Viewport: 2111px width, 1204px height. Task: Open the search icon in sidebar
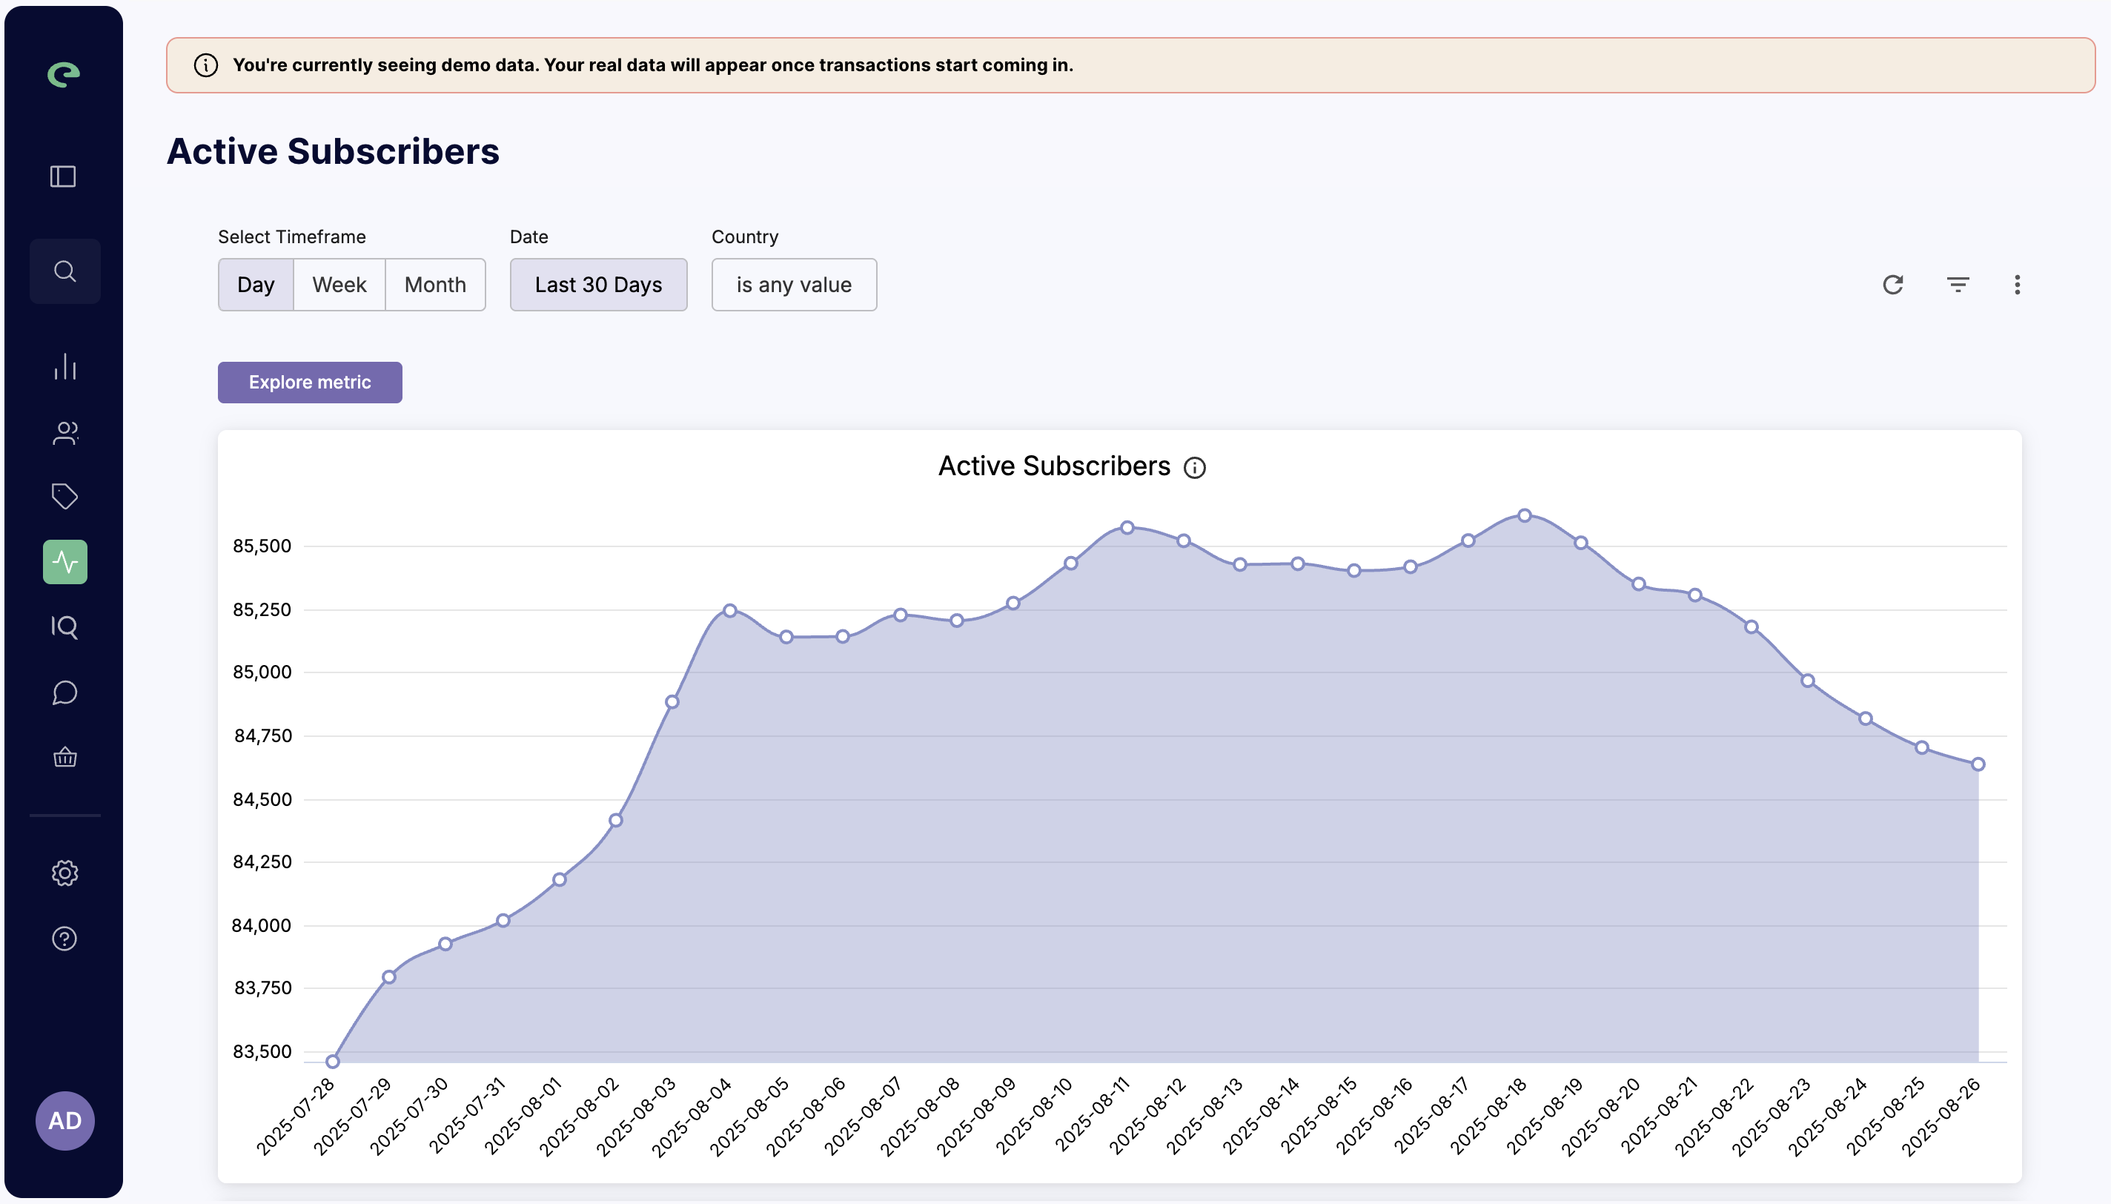pyautogui.click(x=65, y=271)
